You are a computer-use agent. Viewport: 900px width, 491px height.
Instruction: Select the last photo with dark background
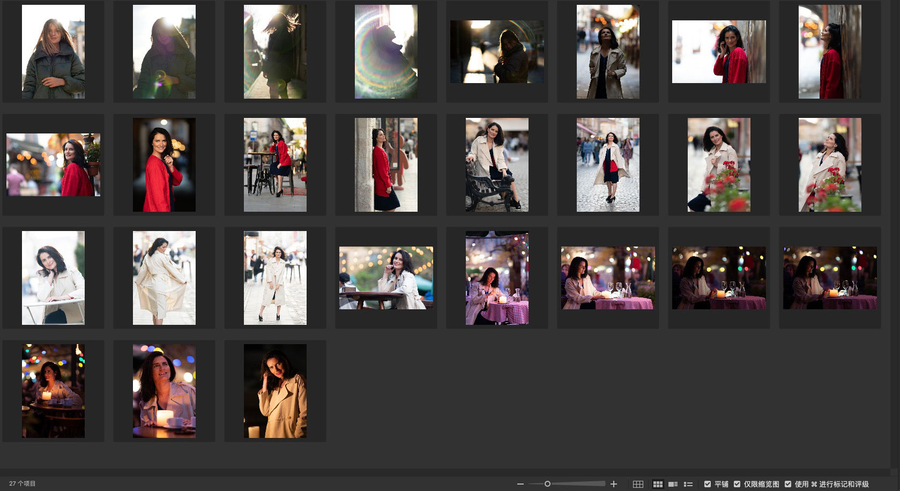pyautogui.click(x=275, y=391)
